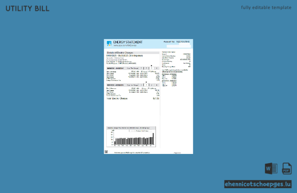The image size is (297, 193).
Task: Click the 'Total Electric Charges' line
Action: (133, 98)
